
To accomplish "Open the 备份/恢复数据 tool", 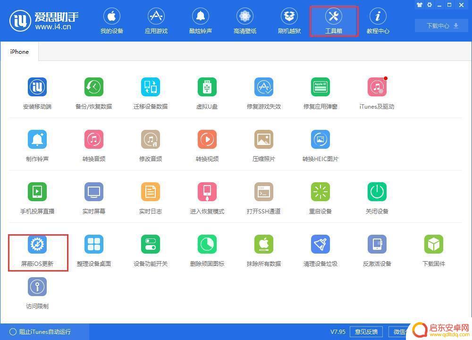I will click(94, 87).
